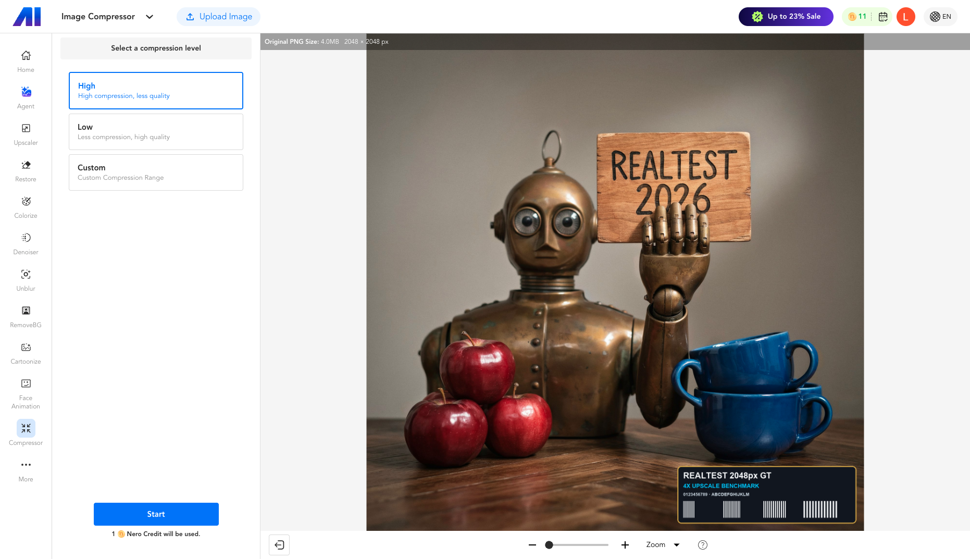Click the Start compression button
The width and height of the screenshot is (970, 559).
[x=156, y=514]
